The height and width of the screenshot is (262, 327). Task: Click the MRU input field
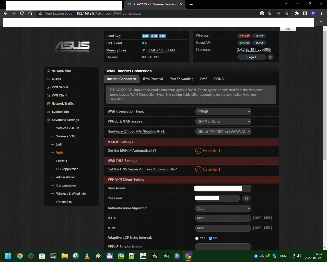coord(223,228)
